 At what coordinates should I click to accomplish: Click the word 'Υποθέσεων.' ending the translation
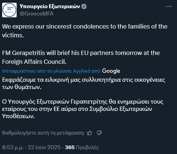pyautogui.click(x=19, y=116)
